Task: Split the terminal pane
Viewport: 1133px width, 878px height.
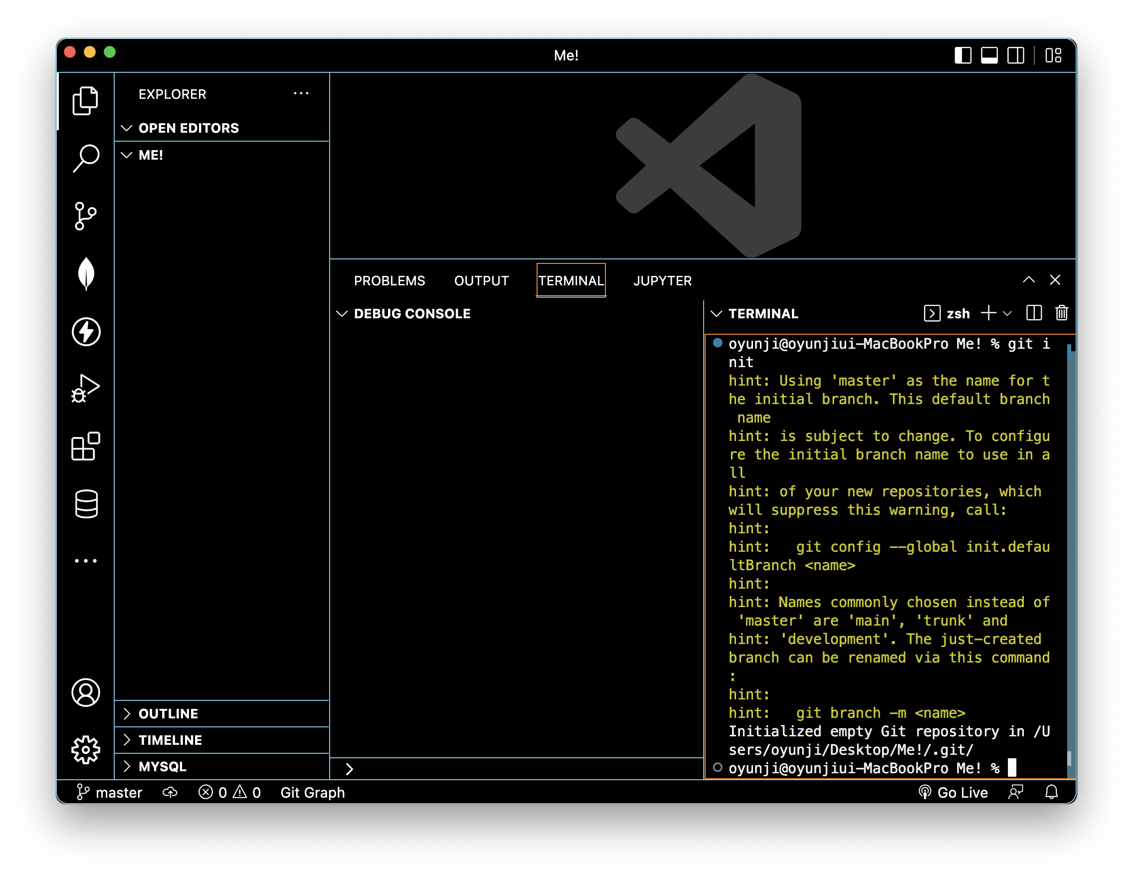Action: pyautogui.click(x=1033, y=313)
